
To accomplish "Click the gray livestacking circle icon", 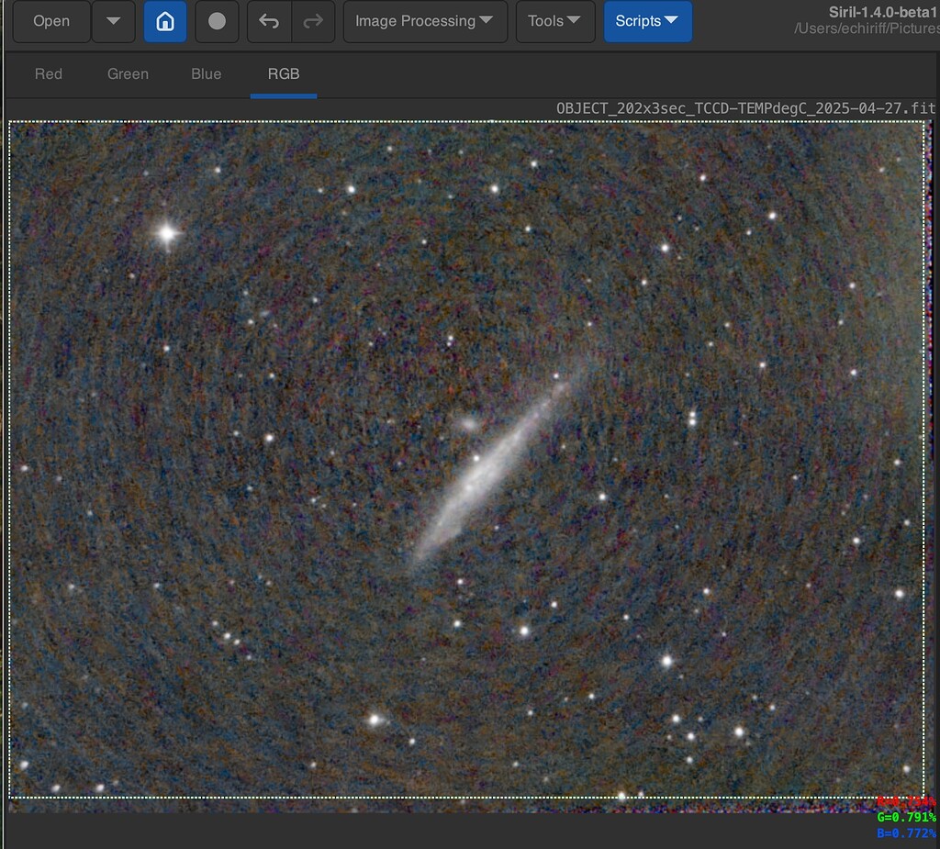I will click(217, 21).
